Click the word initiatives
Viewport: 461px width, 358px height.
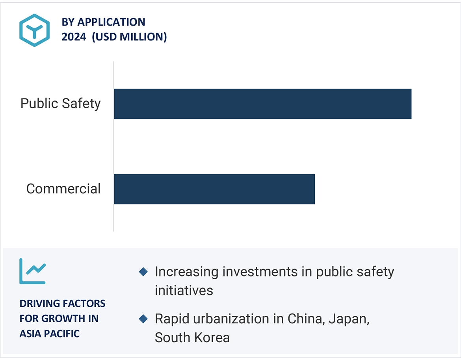click(x=184, y=290)
